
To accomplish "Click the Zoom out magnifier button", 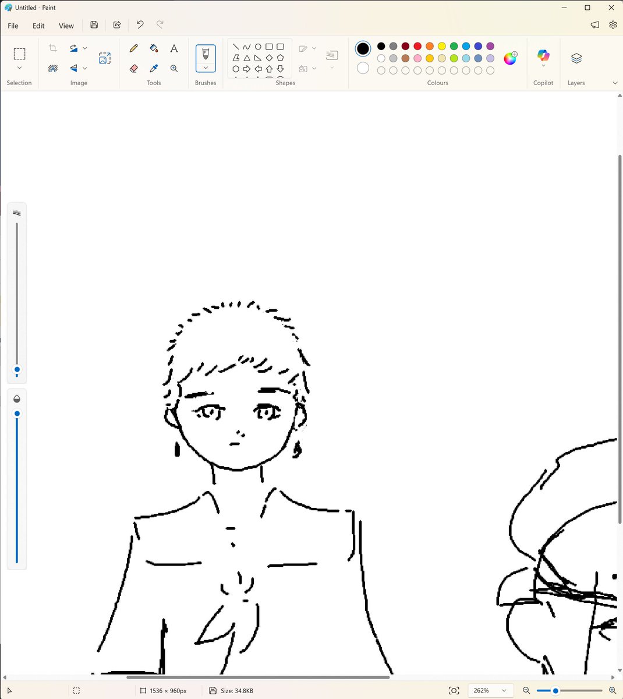I will (526, 691).
